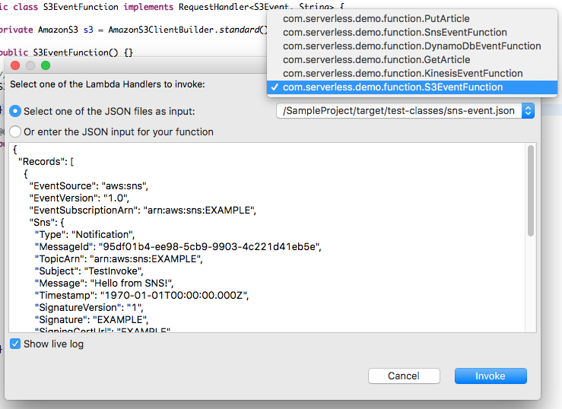
Task: Choose com.serverless.demo.function.PutArticle handler
Action: 412,18
